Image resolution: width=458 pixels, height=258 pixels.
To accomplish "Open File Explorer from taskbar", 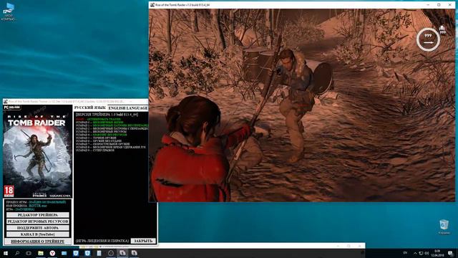I will [41, 253].
